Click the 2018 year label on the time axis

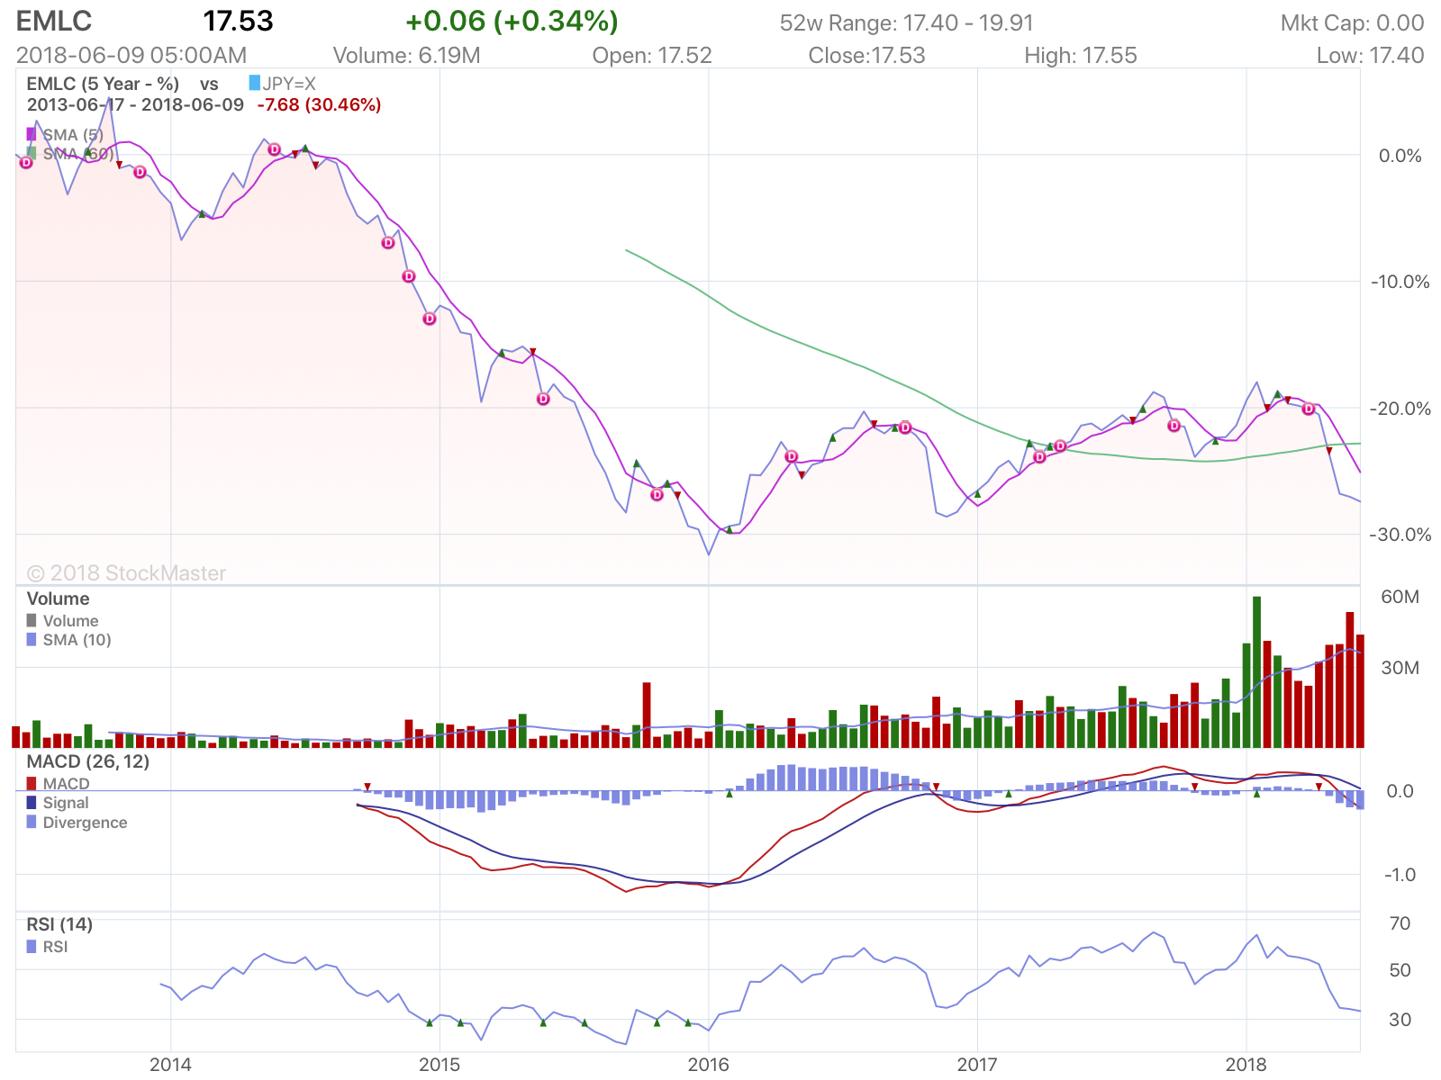coord(1246,1065)
